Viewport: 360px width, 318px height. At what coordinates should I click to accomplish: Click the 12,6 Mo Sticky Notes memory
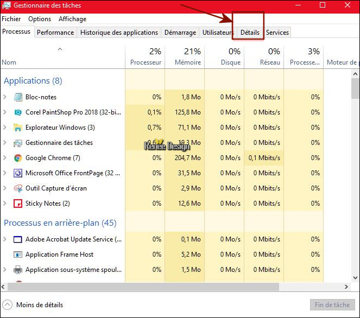(190, 203)
